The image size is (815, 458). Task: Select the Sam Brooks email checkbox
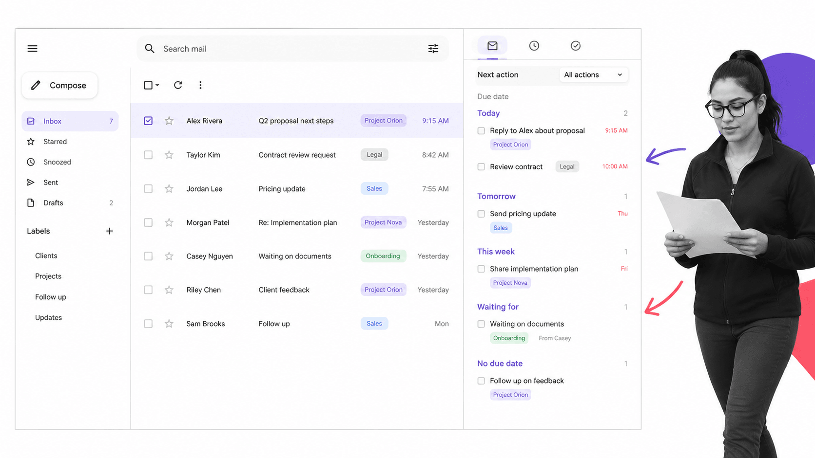(148, 324)
